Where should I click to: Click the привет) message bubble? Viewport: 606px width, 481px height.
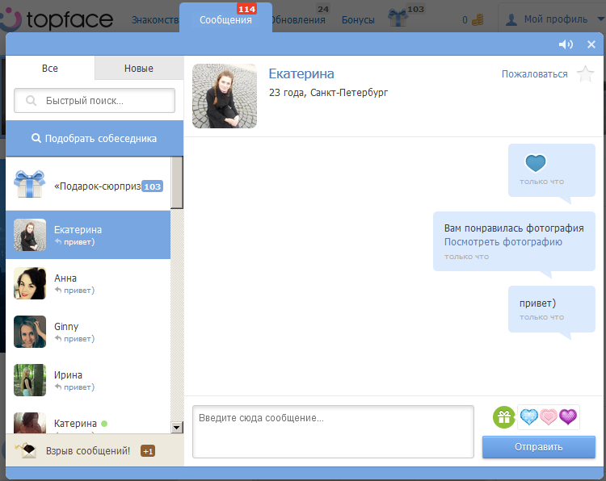[x=552, y=309]
